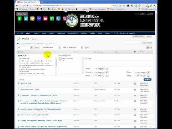Viewport: 172px width, 129px height.
Task: Click the Add New button beside Posts
Action: pos(35,39)
